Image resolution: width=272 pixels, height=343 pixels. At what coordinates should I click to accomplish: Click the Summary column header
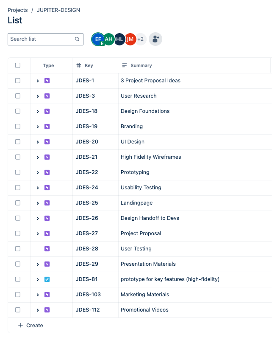141,65
